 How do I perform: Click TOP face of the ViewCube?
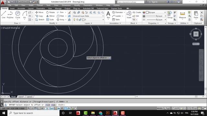point(196,34)
